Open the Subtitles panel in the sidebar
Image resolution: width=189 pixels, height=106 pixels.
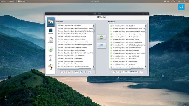50,40
